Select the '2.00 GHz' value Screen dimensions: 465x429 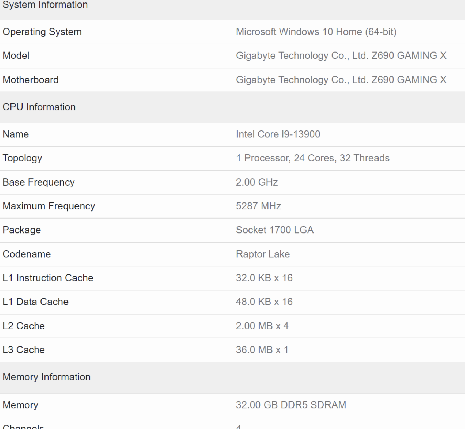click(257, 182)
